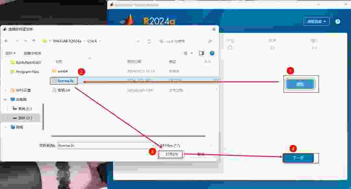Click the change view list icon
351x189 pixels.
tap(186, 53)
